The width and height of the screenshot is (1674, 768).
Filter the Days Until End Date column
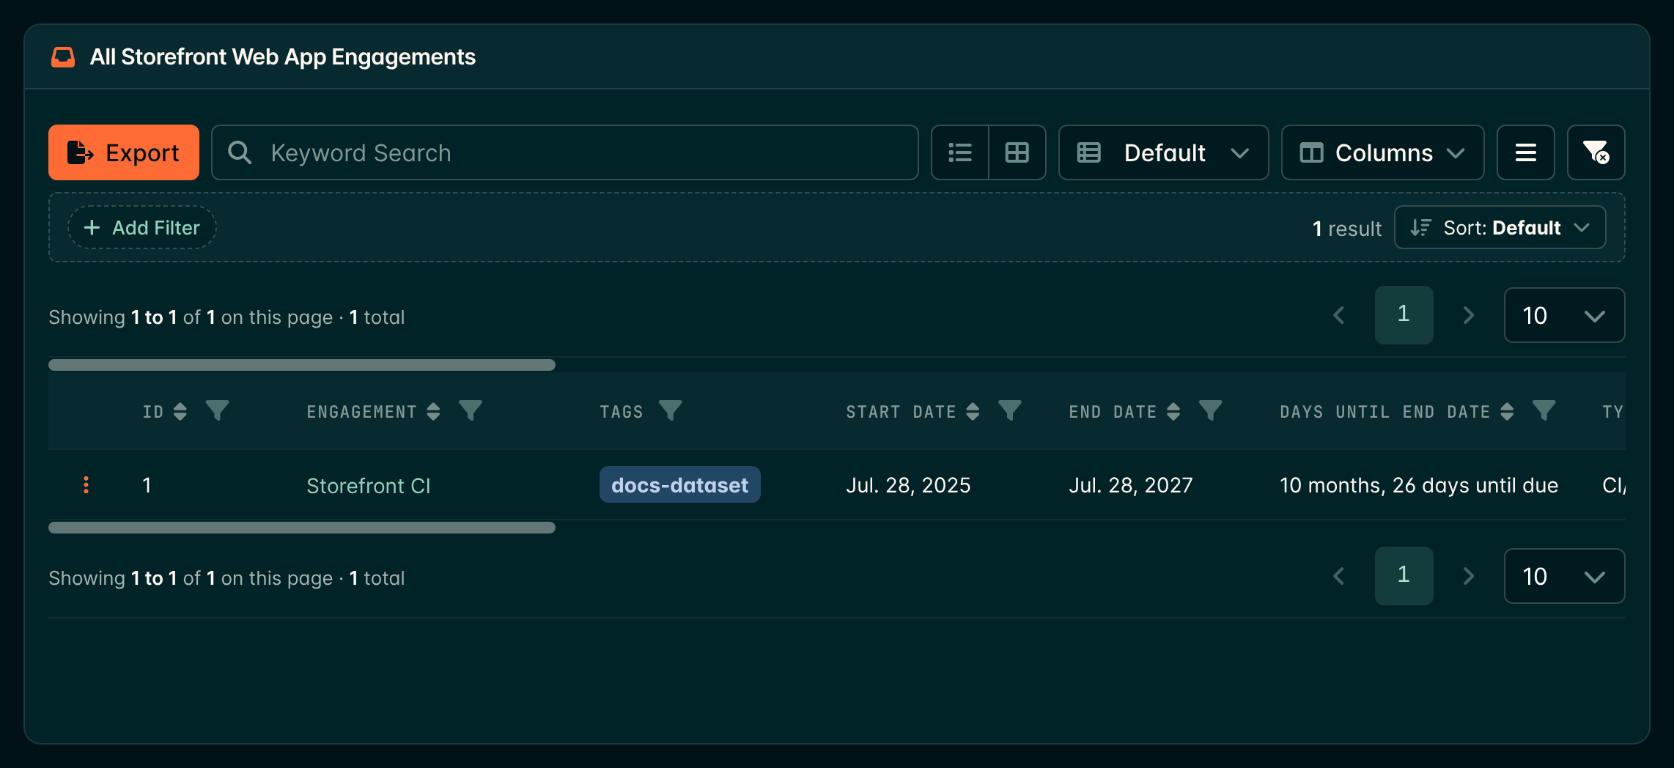pos(1544,410)
